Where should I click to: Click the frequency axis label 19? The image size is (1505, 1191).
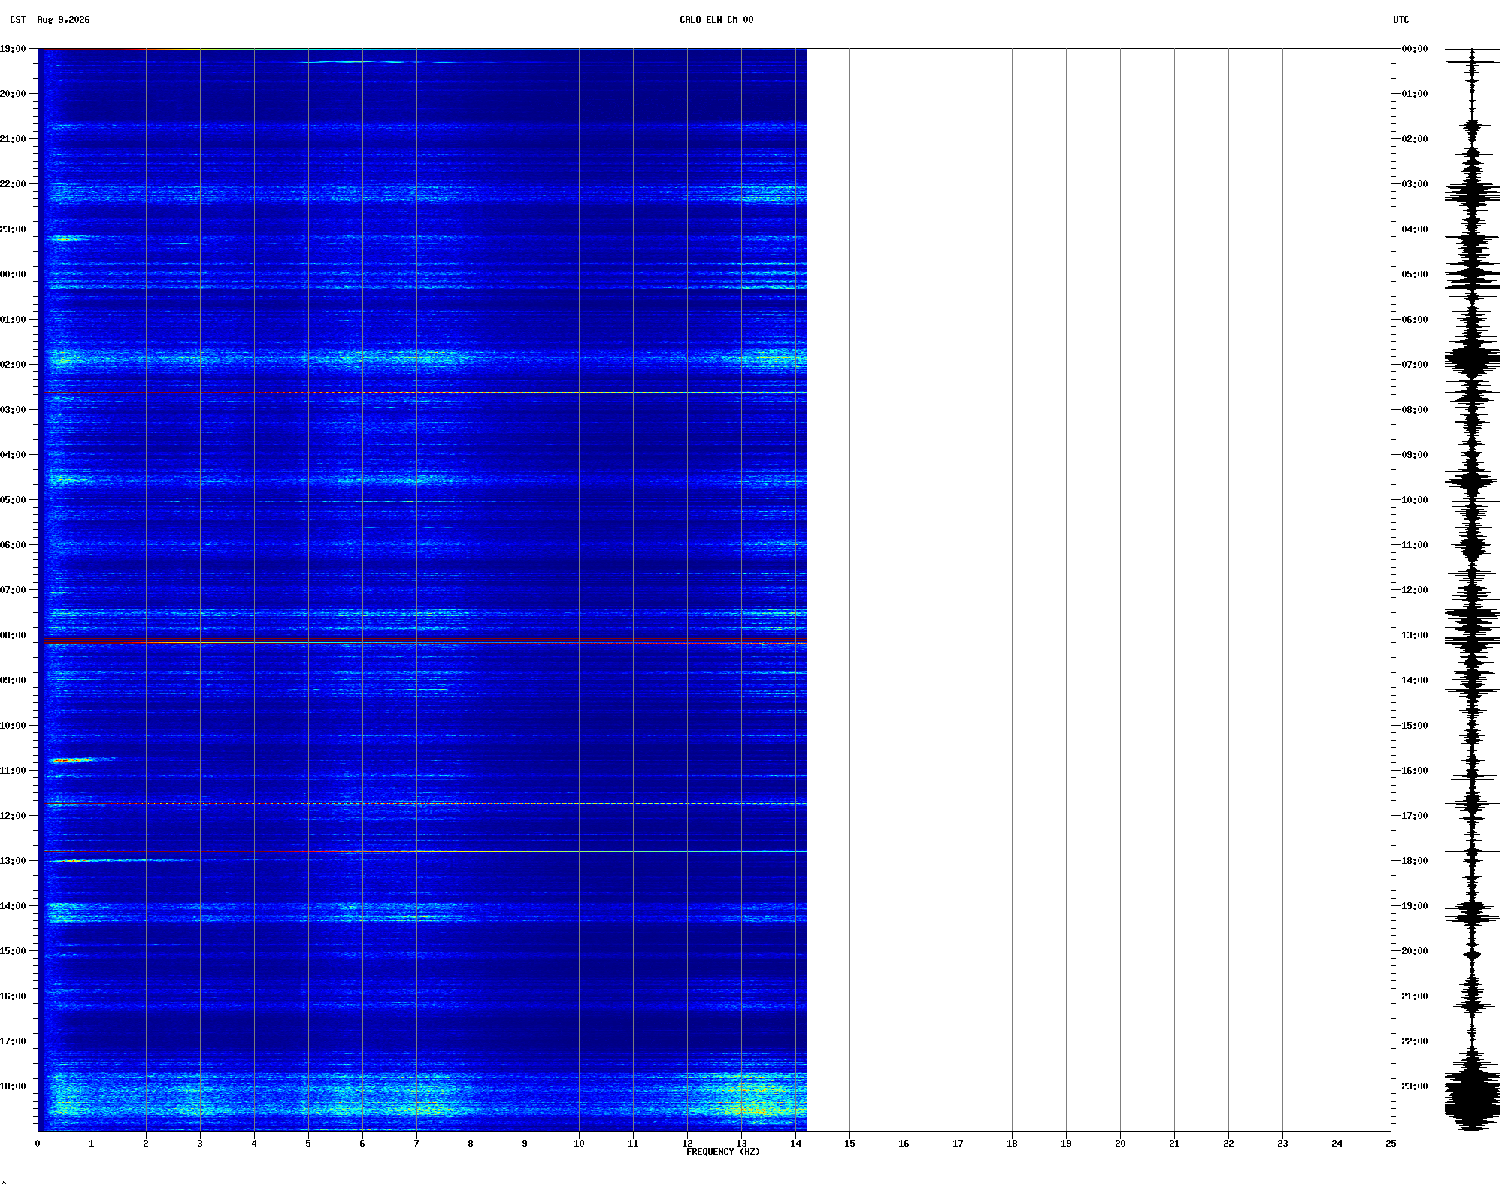tap(1066, 1144)
